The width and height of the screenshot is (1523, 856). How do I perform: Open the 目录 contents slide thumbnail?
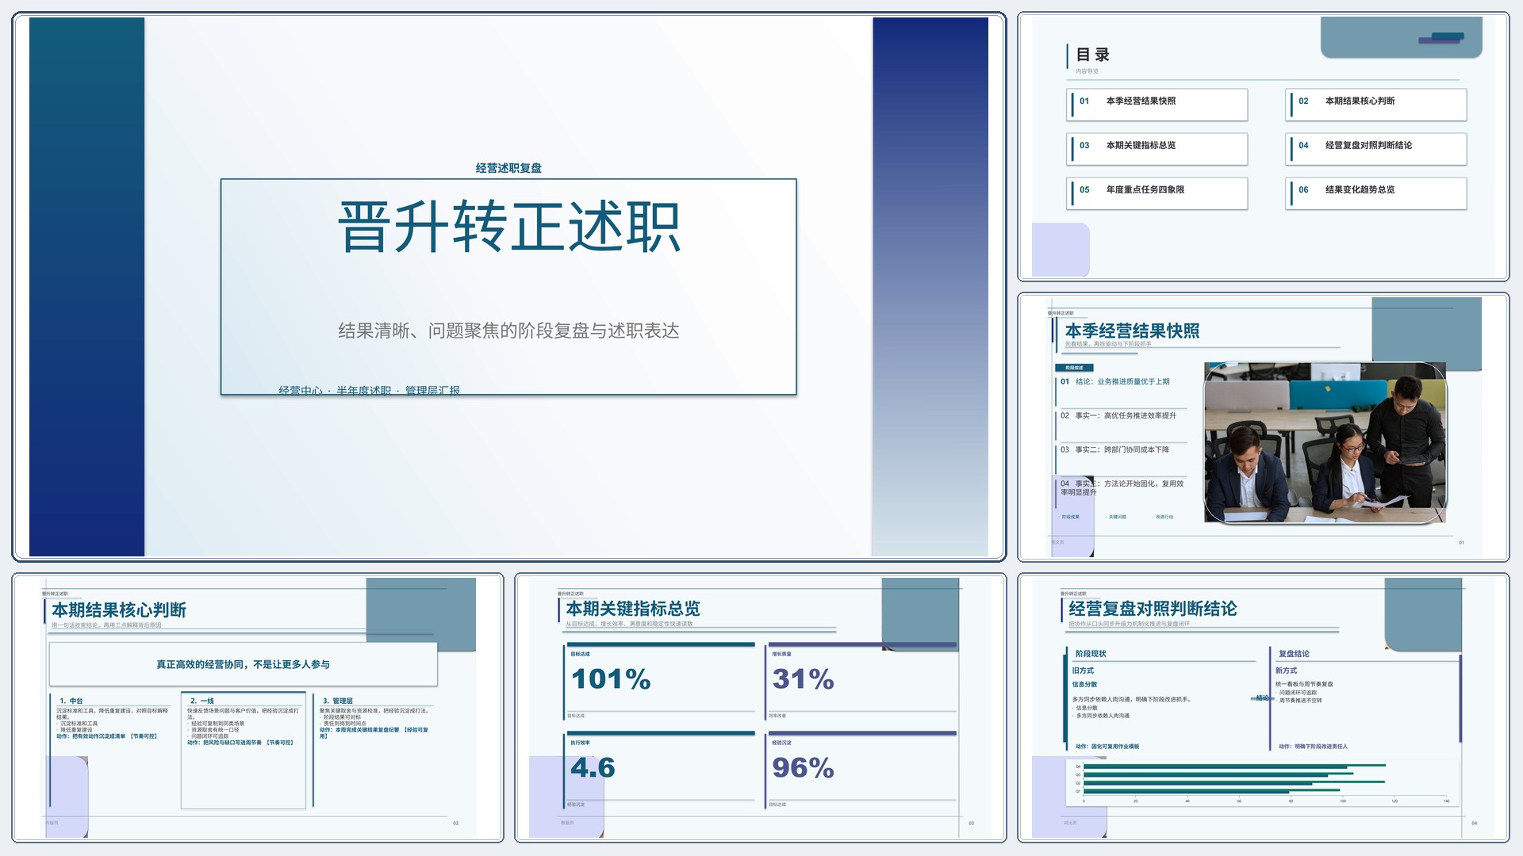tap(1263, 147)
